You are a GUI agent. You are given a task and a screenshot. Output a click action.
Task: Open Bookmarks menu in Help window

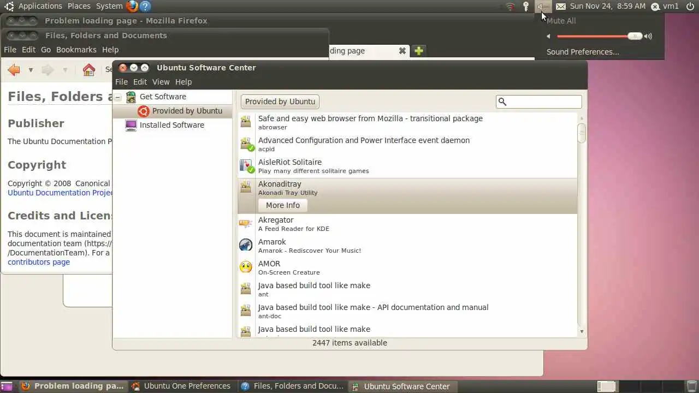tap(76, 50)
